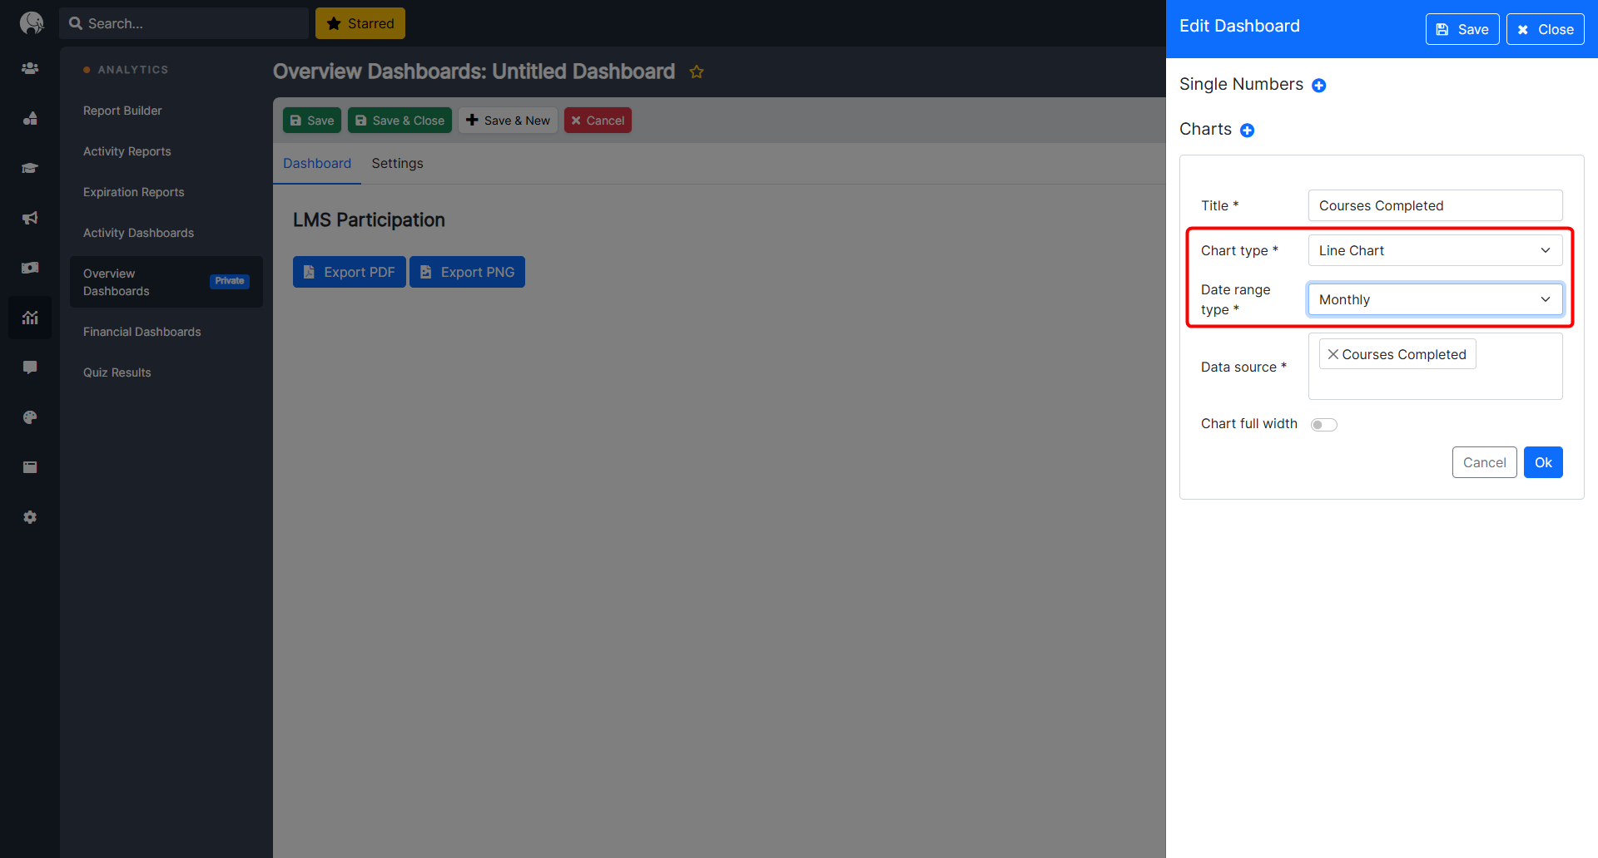Click the gear settings sidebar icon
The height and width of the screenshot is (858, 1598).
click(30, 517)
